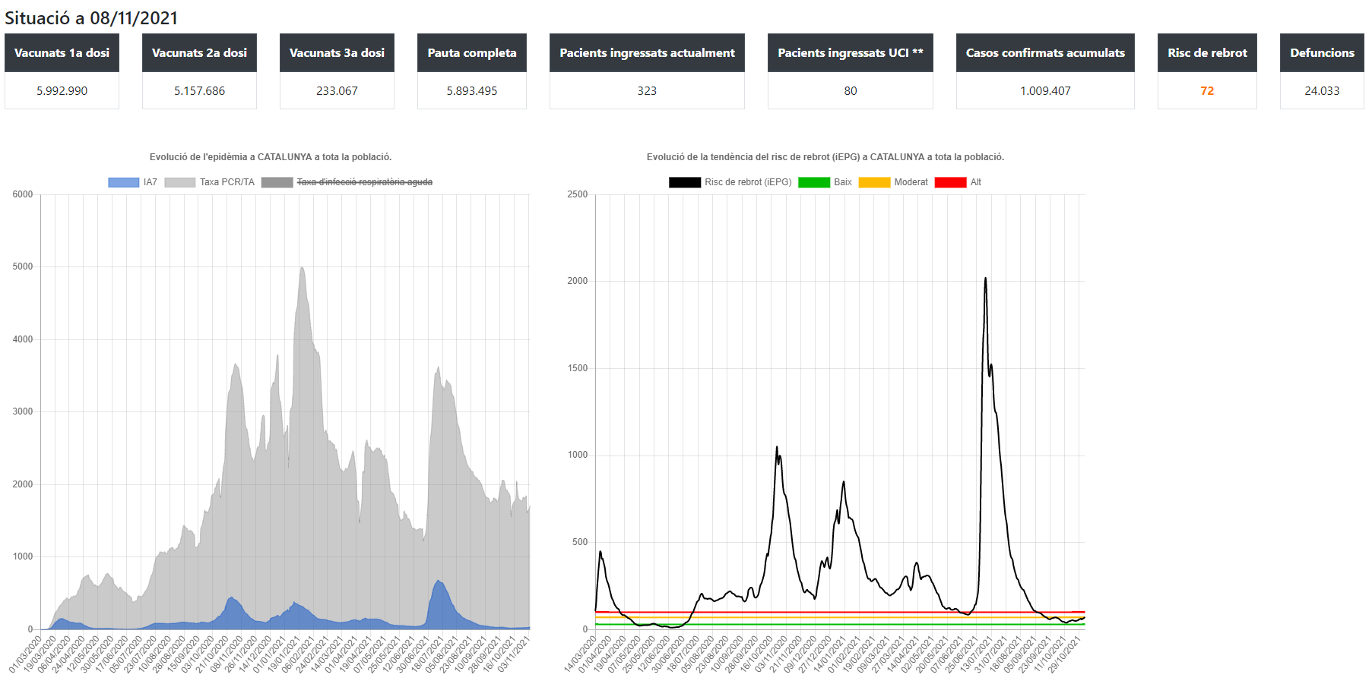The image size is (1372, 684).
Task: Click the 29/10/2021 date label on the risk chart
Action: click(1064, 654)
